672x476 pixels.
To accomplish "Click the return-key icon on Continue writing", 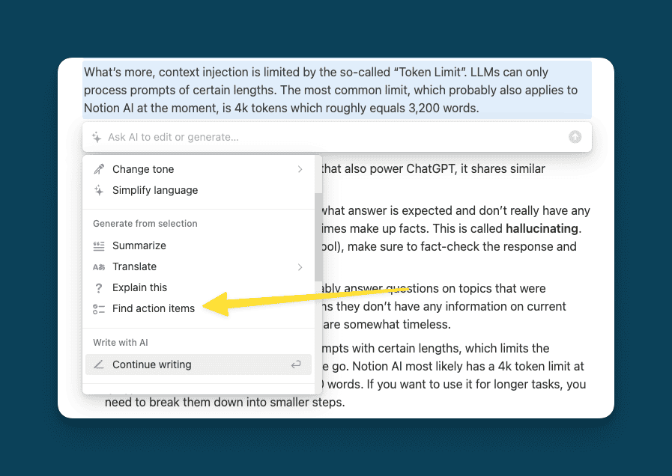I will click(296, 364).
